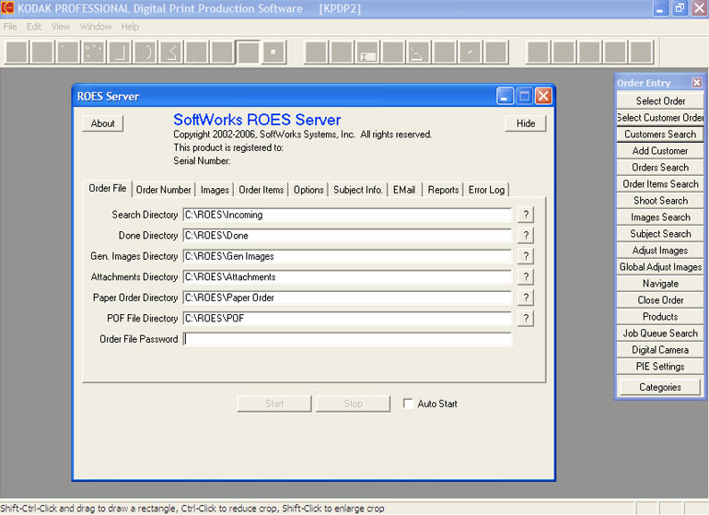
Task: Close the ROES Server window
Action: click(x=543, y=96)
